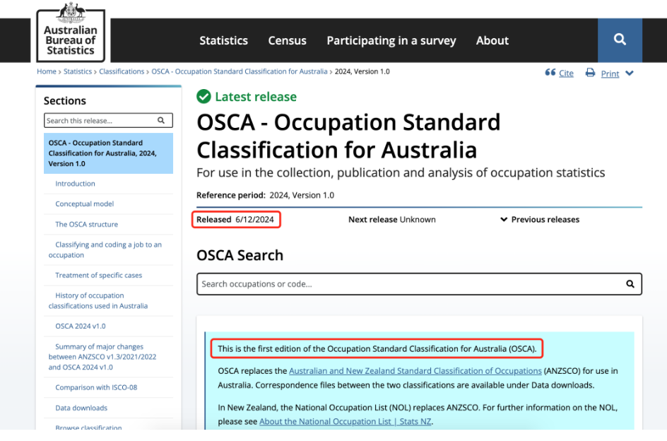Open the site search magnifier in header
The image size is (667, 441).
point(620,40)
